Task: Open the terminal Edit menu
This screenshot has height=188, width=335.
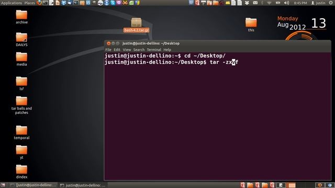Action: [117, 50]
